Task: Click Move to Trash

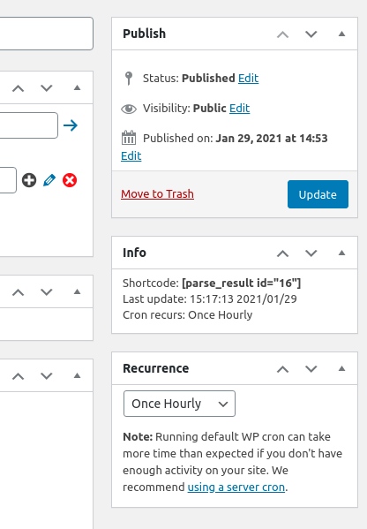Action: tap(157, 194)
